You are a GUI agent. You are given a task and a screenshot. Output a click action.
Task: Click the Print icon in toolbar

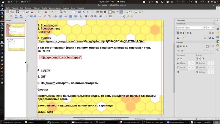[x=27, y=12]
